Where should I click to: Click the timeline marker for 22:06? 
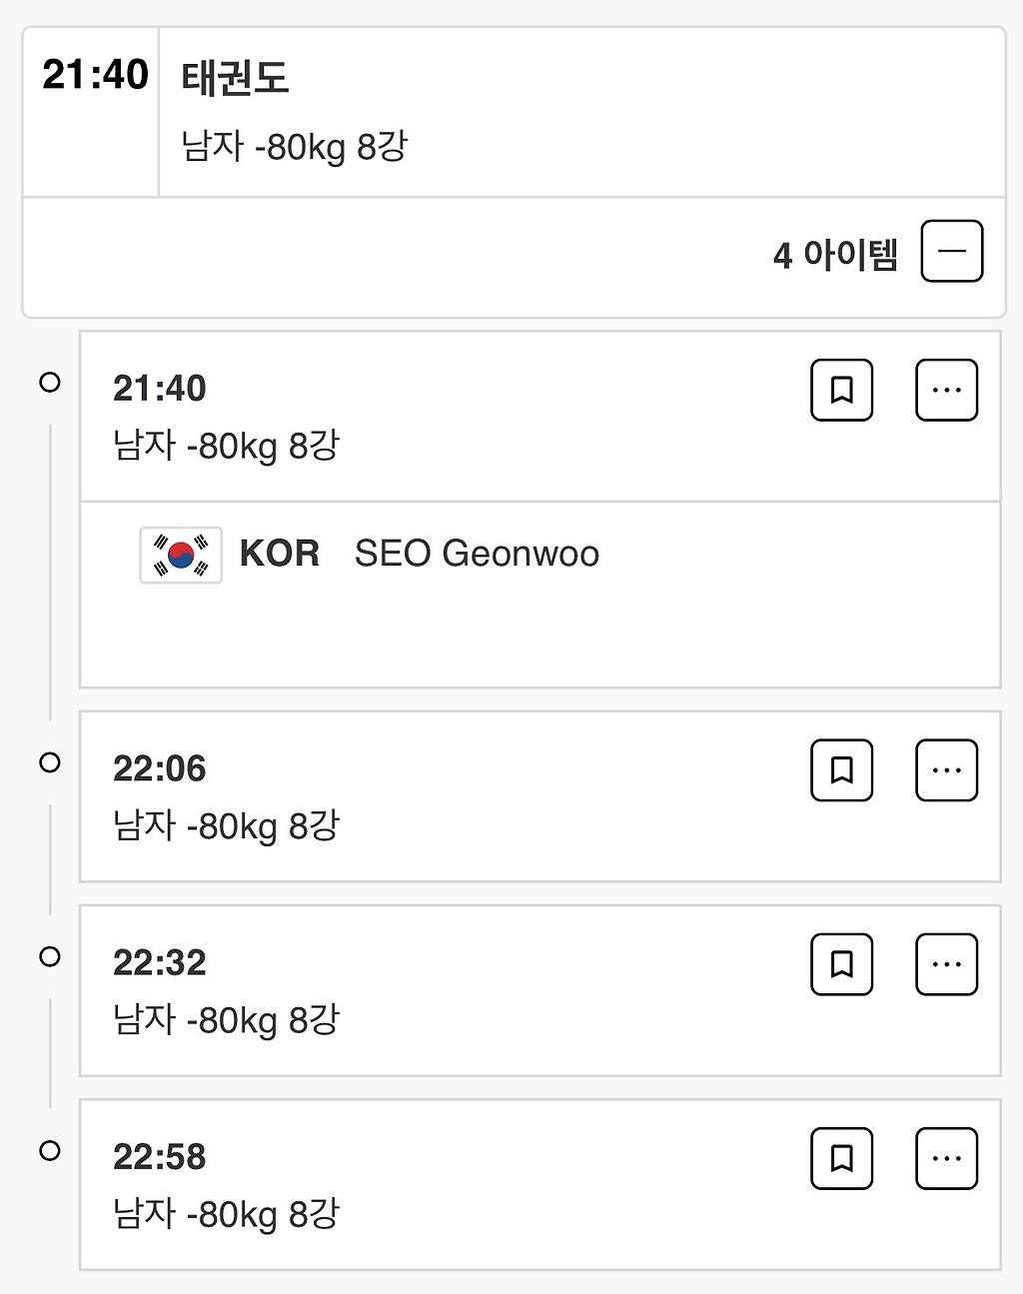tap(50, 762)
